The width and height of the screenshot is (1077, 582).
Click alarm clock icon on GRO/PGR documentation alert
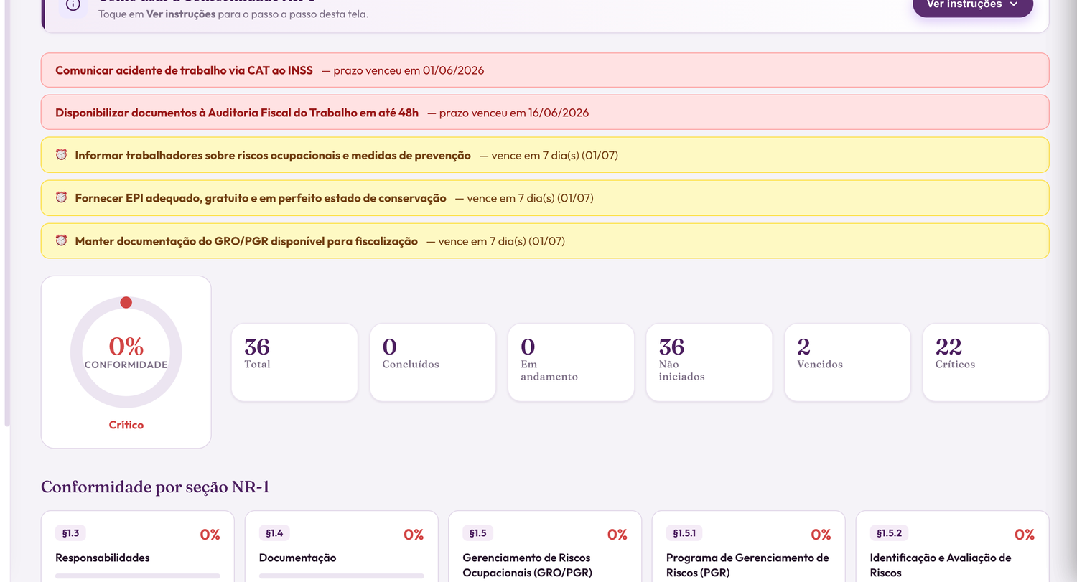point(61,240)
